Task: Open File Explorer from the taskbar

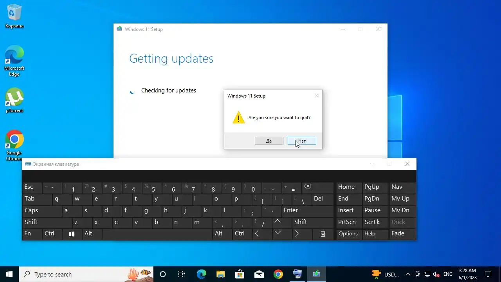Action: [x=220, y=274]
